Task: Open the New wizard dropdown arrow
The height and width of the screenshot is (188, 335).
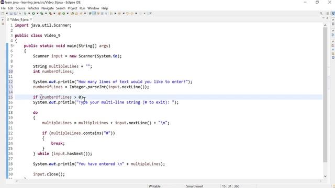Action: pos(7,14)
